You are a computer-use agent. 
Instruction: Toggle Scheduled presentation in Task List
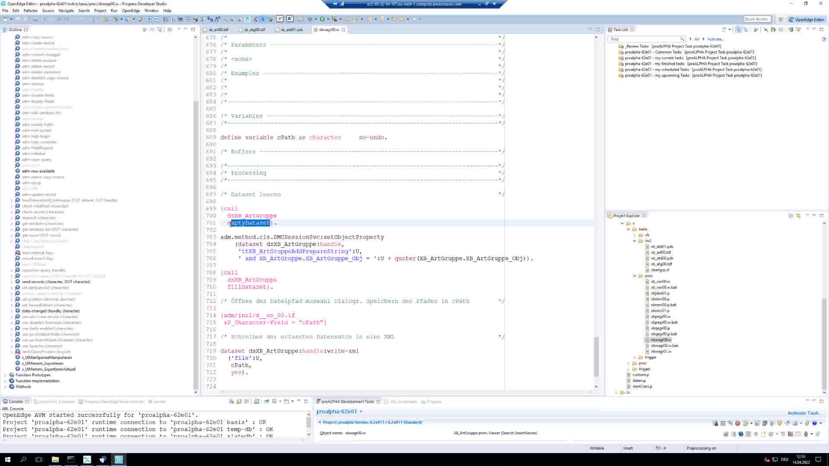[x=746, y=29]
